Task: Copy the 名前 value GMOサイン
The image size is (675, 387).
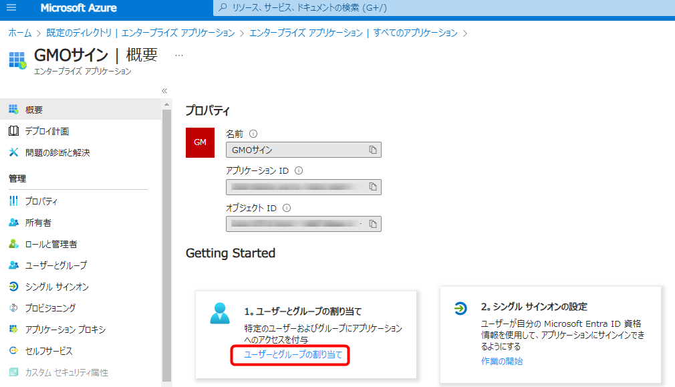Action: (x=373, y=150)
